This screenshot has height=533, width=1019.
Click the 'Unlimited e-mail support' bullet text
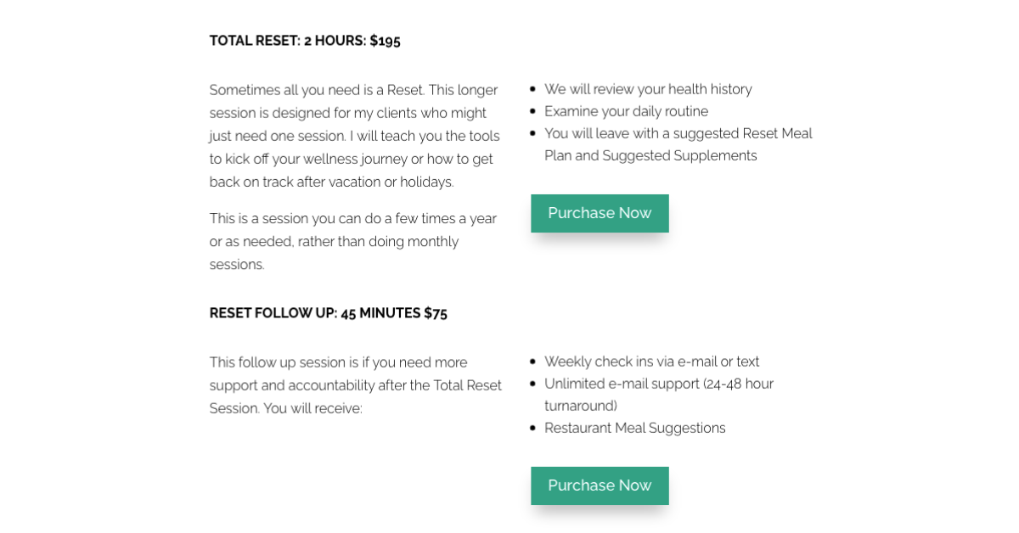659,395
